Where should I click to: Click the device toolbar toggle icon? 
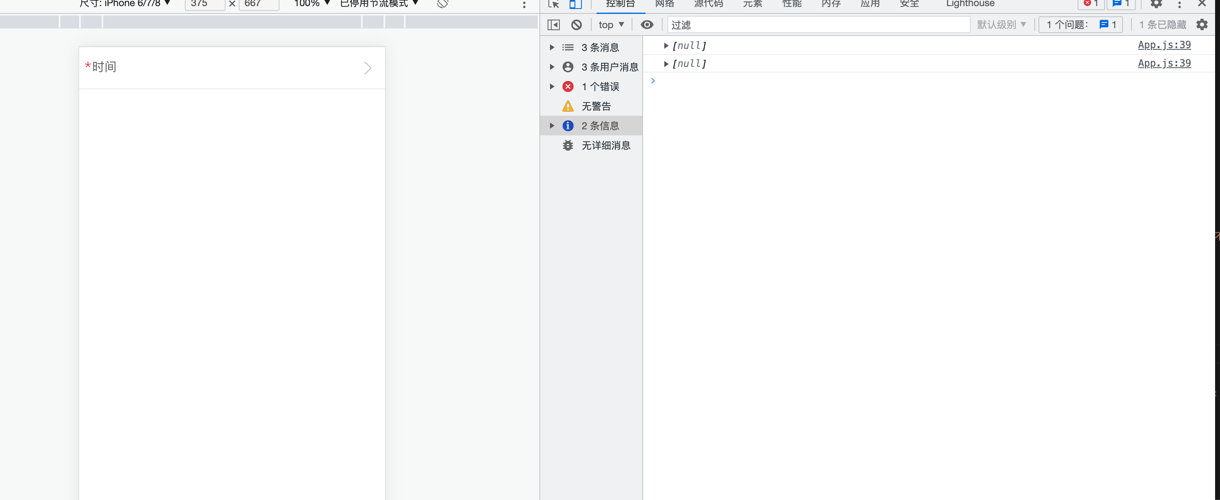pos(575,5)
